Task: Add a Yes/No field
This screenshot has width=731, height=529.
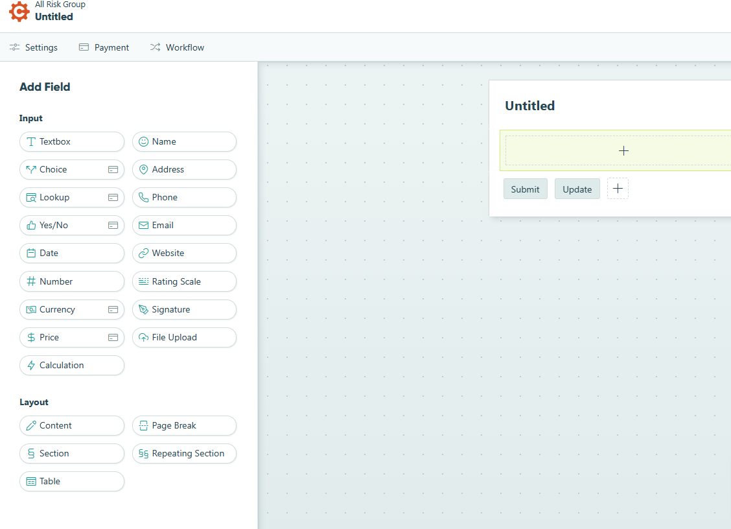Action: click(72, 226)
